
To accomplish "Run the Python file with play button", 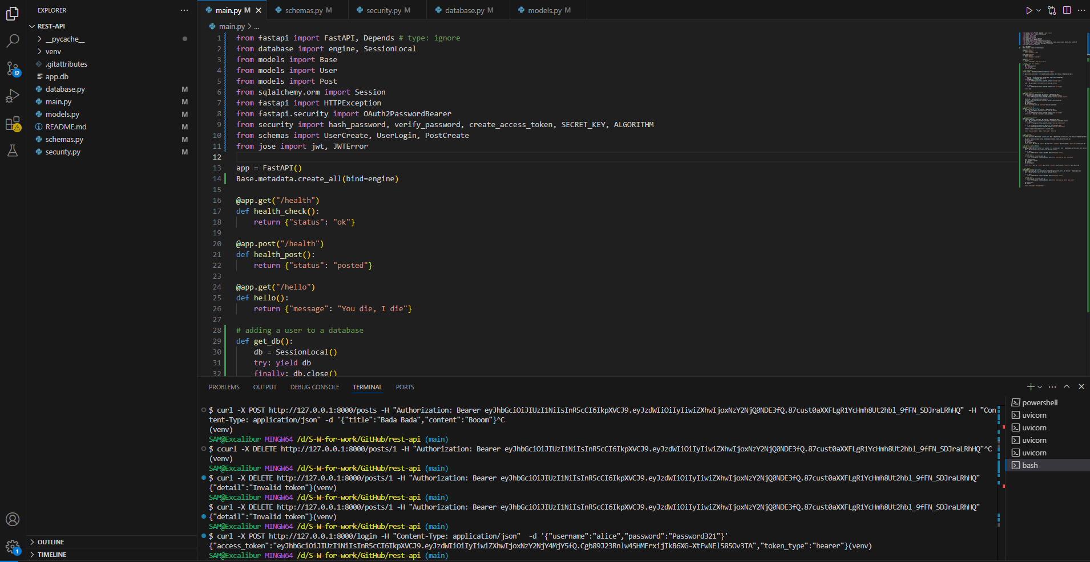I will click(1028, 10).
